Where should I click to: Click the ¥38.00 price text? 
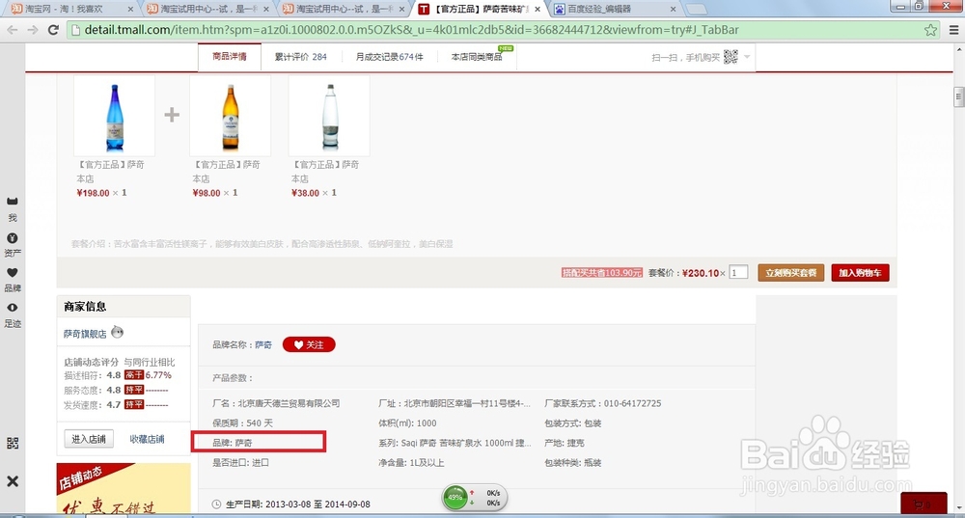point(305,193)
